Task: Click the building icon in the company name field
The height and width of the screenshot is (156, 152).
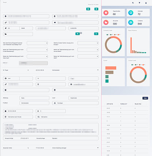Action: pos(5,16)
